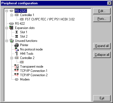Select the Transparent mode label
This screenshot has width=113, height=103.
(32, 67)
